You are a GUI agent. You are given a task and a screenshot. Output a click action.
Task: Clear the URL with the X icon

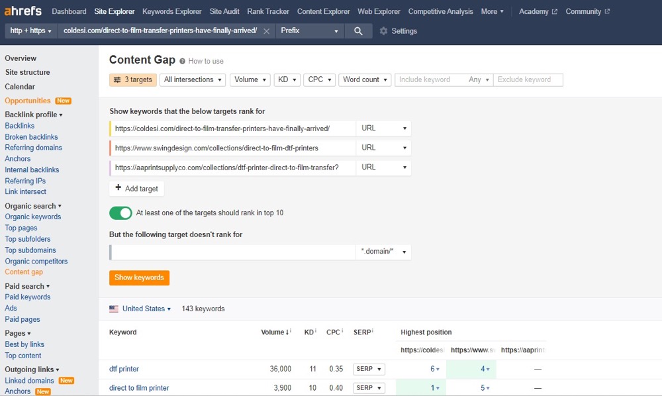click(266, 31)
